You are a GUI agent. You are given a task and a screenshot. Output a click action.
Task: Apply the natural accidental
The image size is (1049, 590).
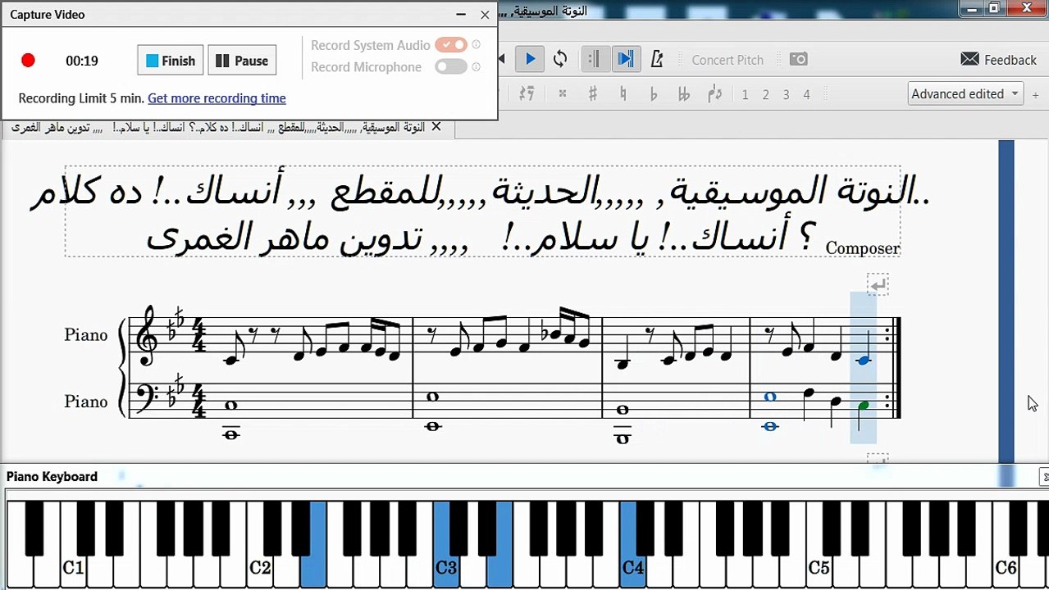(x=623, y=94)
